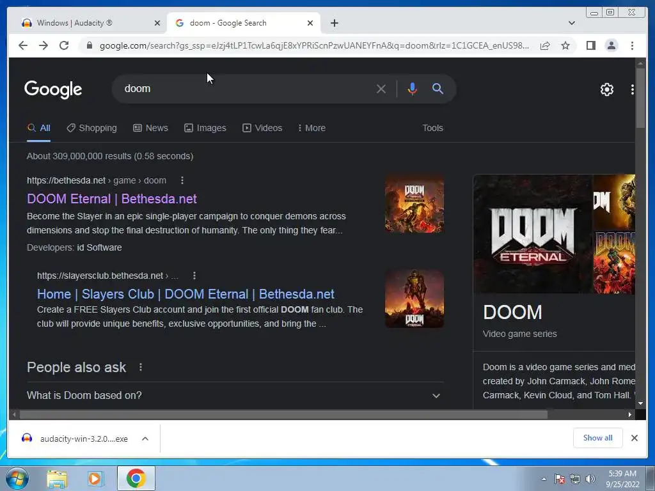Switch to Shopping results
Screen dimensions: 655x491
tap(92, 128)
